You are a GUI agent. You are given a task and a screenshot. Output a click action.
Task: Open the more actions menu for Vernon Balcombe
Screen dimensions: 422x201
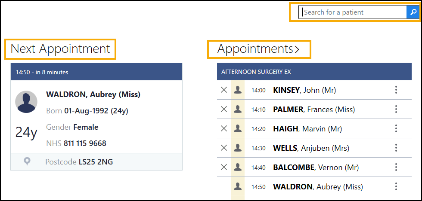click(x=396, y=167)
